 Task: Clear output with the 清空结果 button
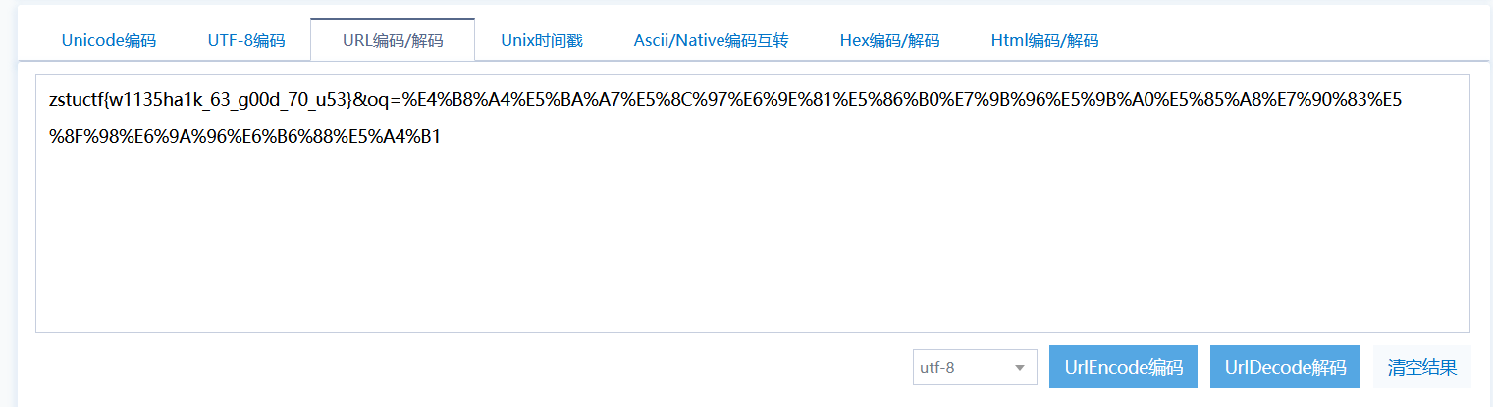pyautogui.click(x=1421, y=367)
